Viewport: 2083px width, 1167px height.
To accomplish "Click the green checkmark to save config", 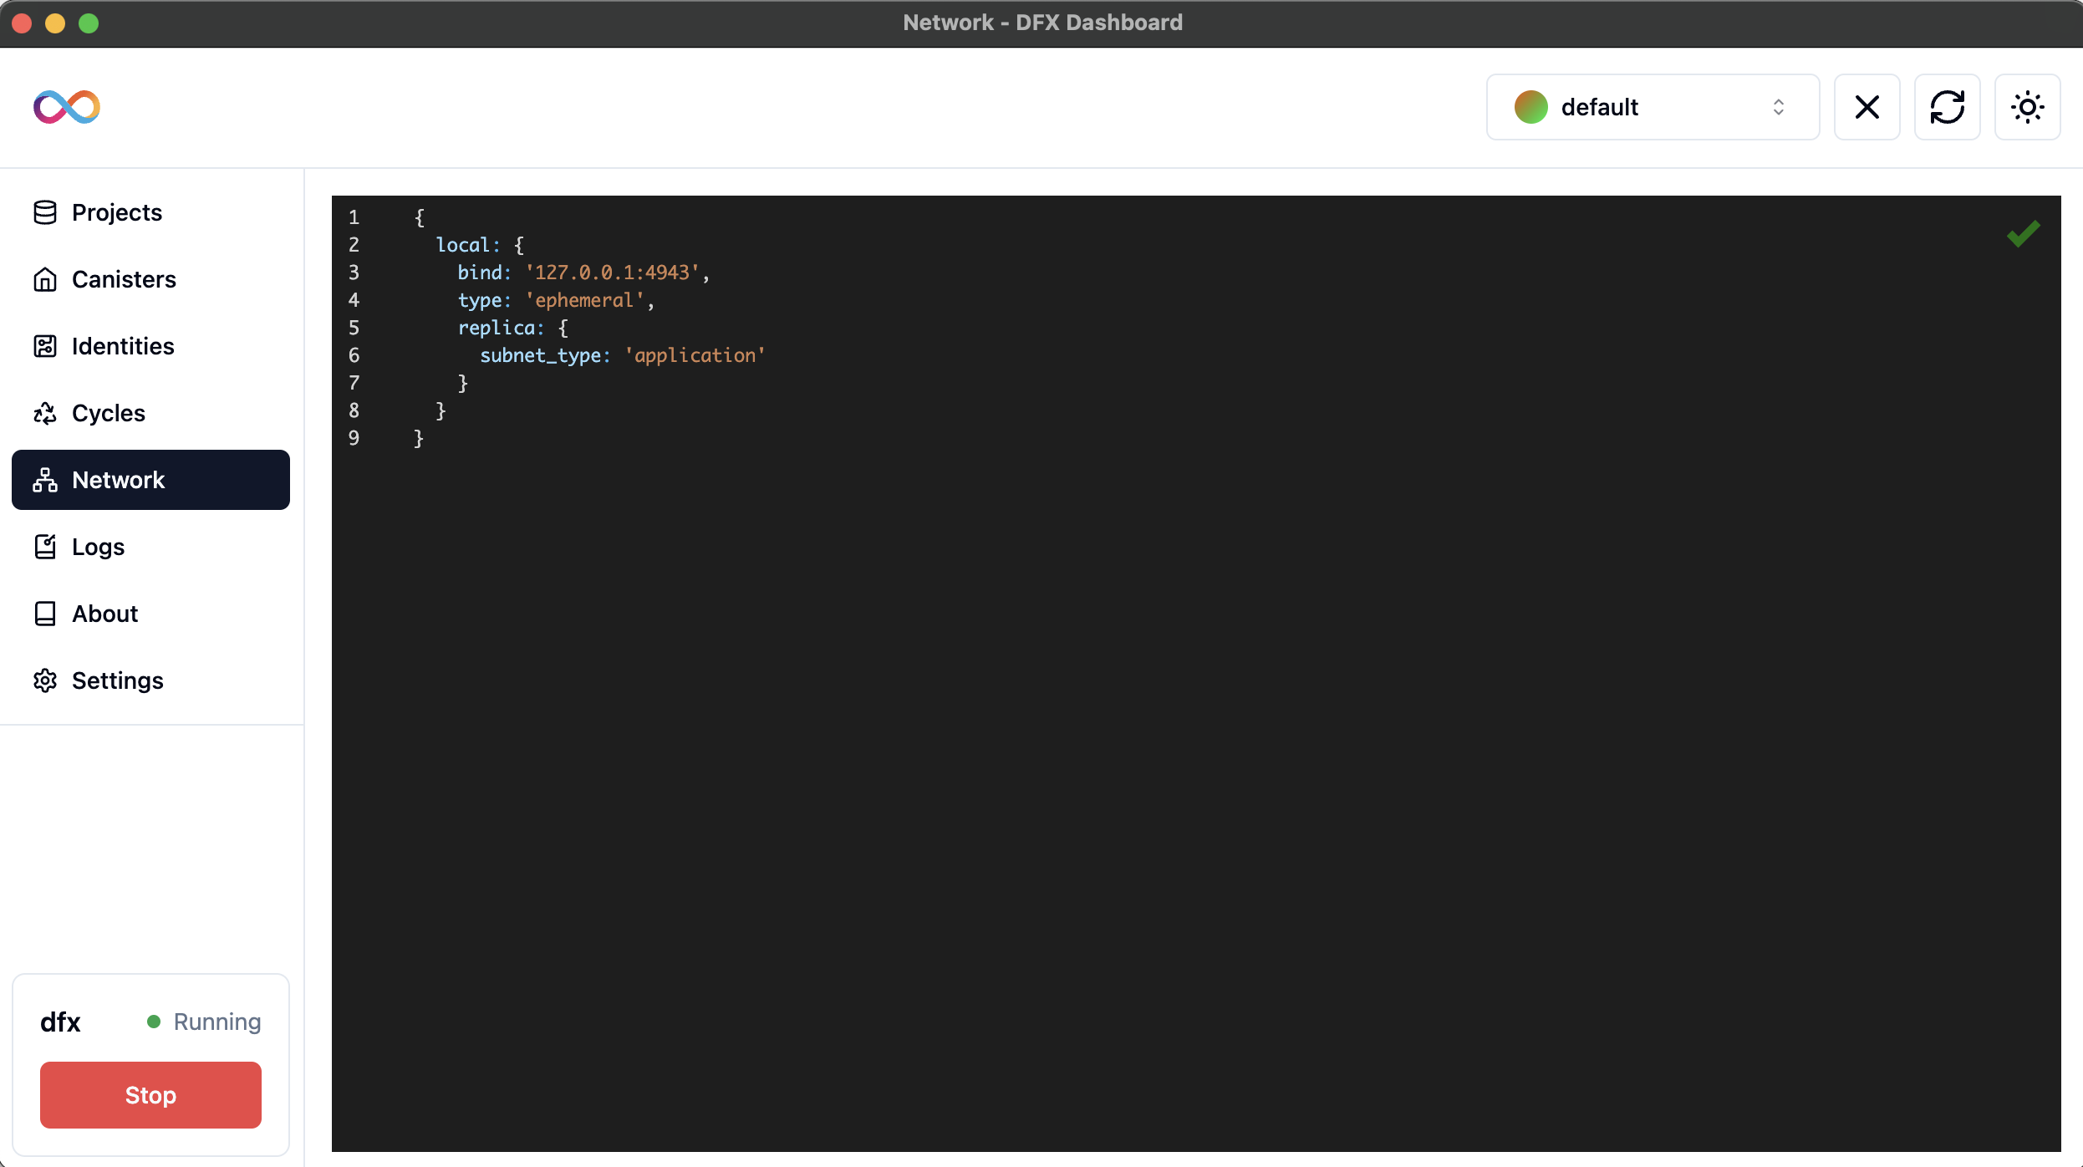I will click(x=2023, y=233).
